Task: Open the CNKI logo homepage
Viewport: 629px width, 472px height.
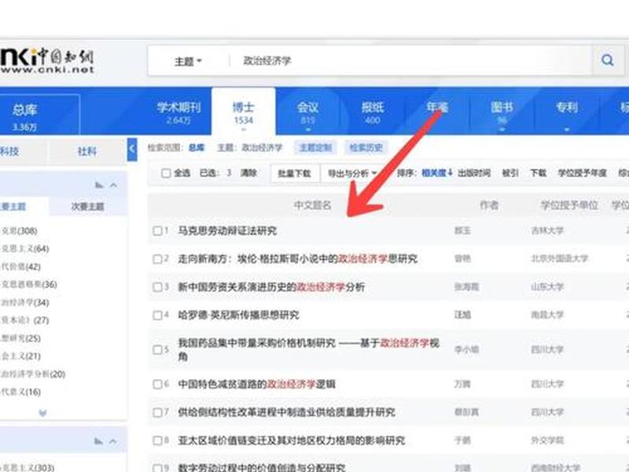Action: [47, 61]
